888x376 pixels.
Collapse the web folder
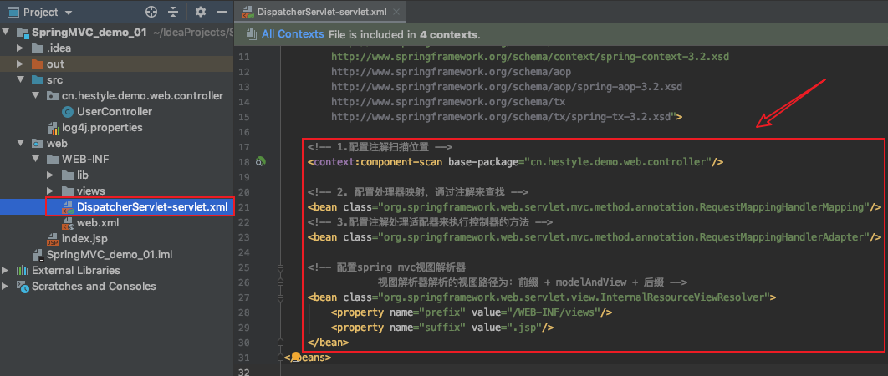[20, 143]
